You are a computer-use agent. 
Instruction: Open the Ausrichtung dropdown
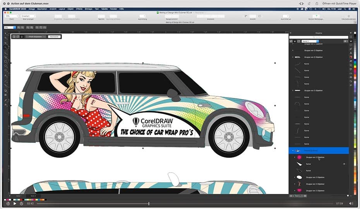(142, 16)
